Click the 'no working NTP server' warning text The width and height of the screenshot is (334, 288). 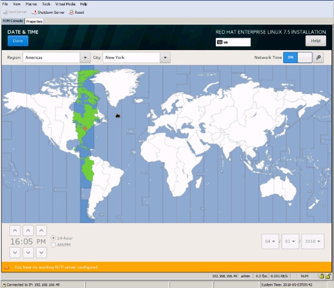coord(56,267)
